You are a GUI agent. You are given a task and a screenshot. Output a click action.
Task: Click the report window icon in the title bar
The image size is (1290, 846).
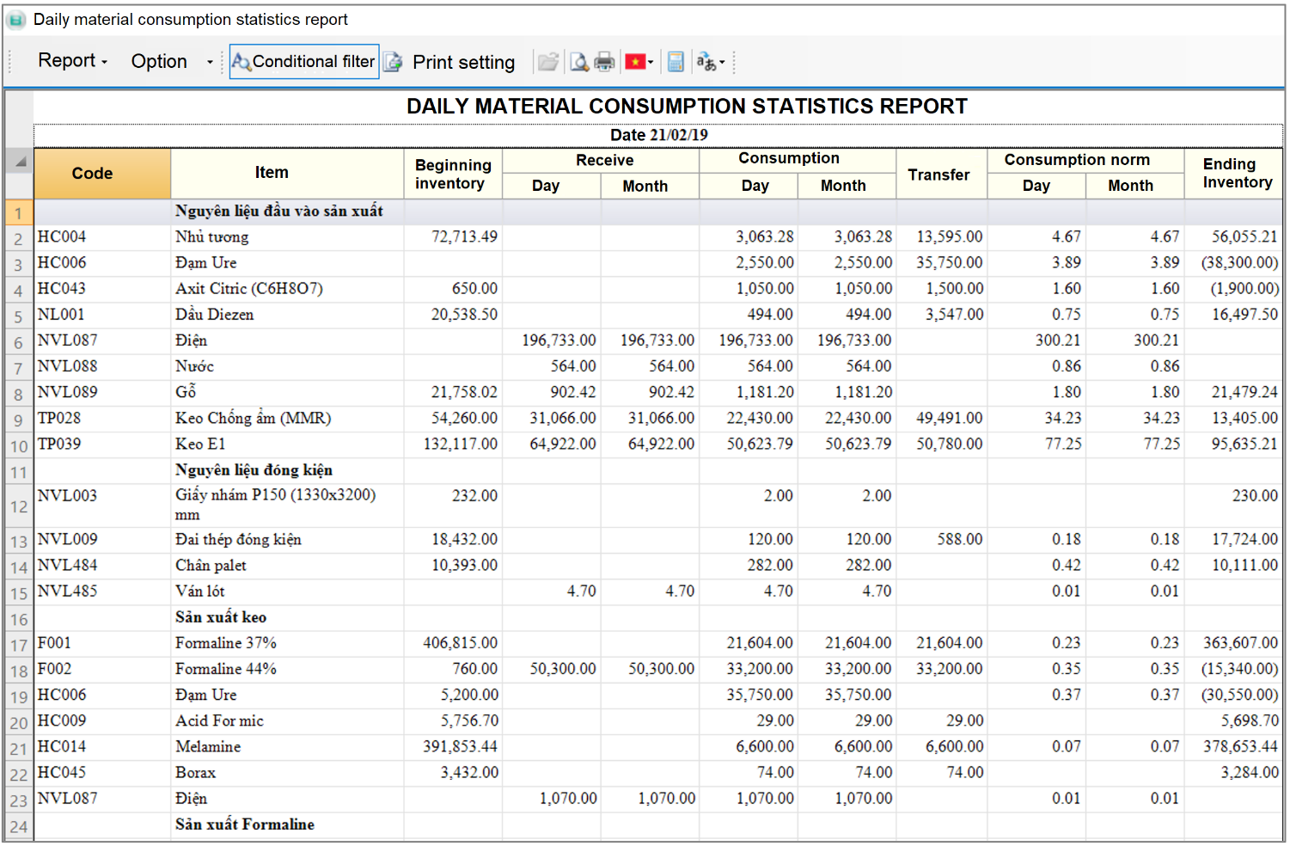point(16,20)
